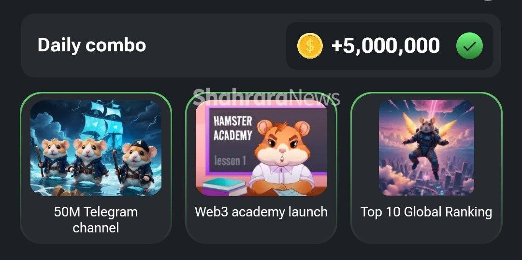Click the HAMSTER ACADEMY chalkboard text
Viewport: 522px width, 260px height.
tap(232, 128)
